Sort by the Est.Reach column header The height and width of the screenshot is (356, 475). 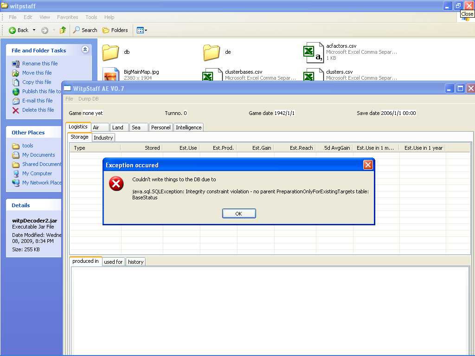[x=295, y=148]
